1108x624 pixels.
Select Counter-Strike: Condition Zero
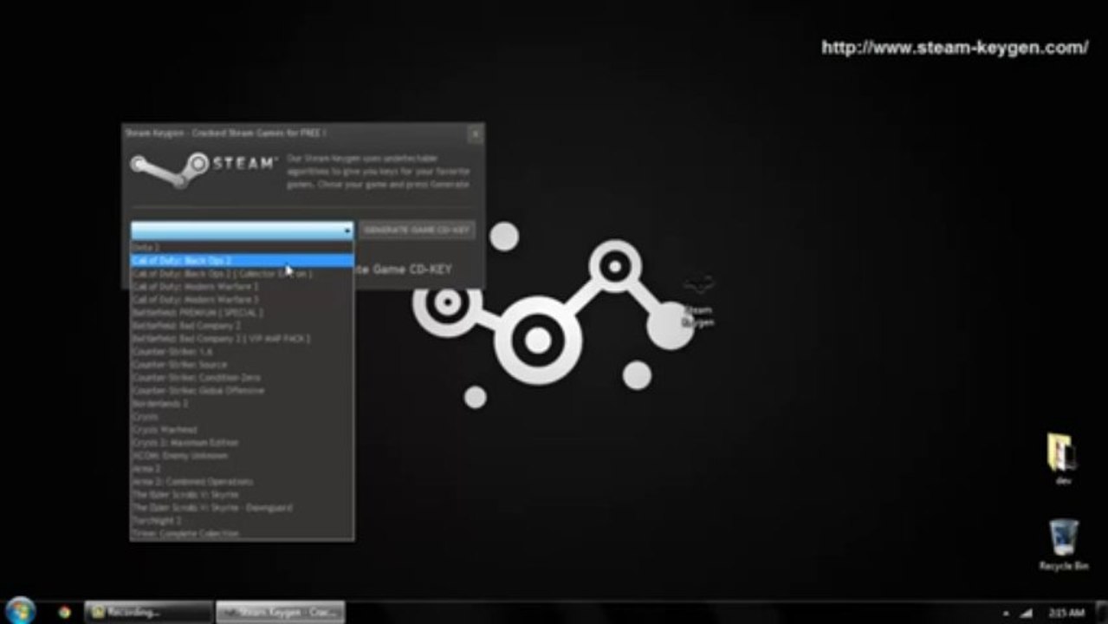click(242, 377)
